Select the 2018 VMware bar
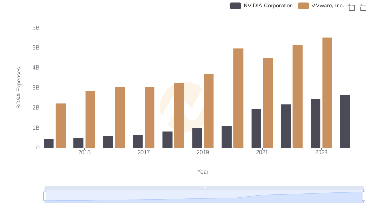The width and height of the screenshot is (372, 214). click(179, 115)
